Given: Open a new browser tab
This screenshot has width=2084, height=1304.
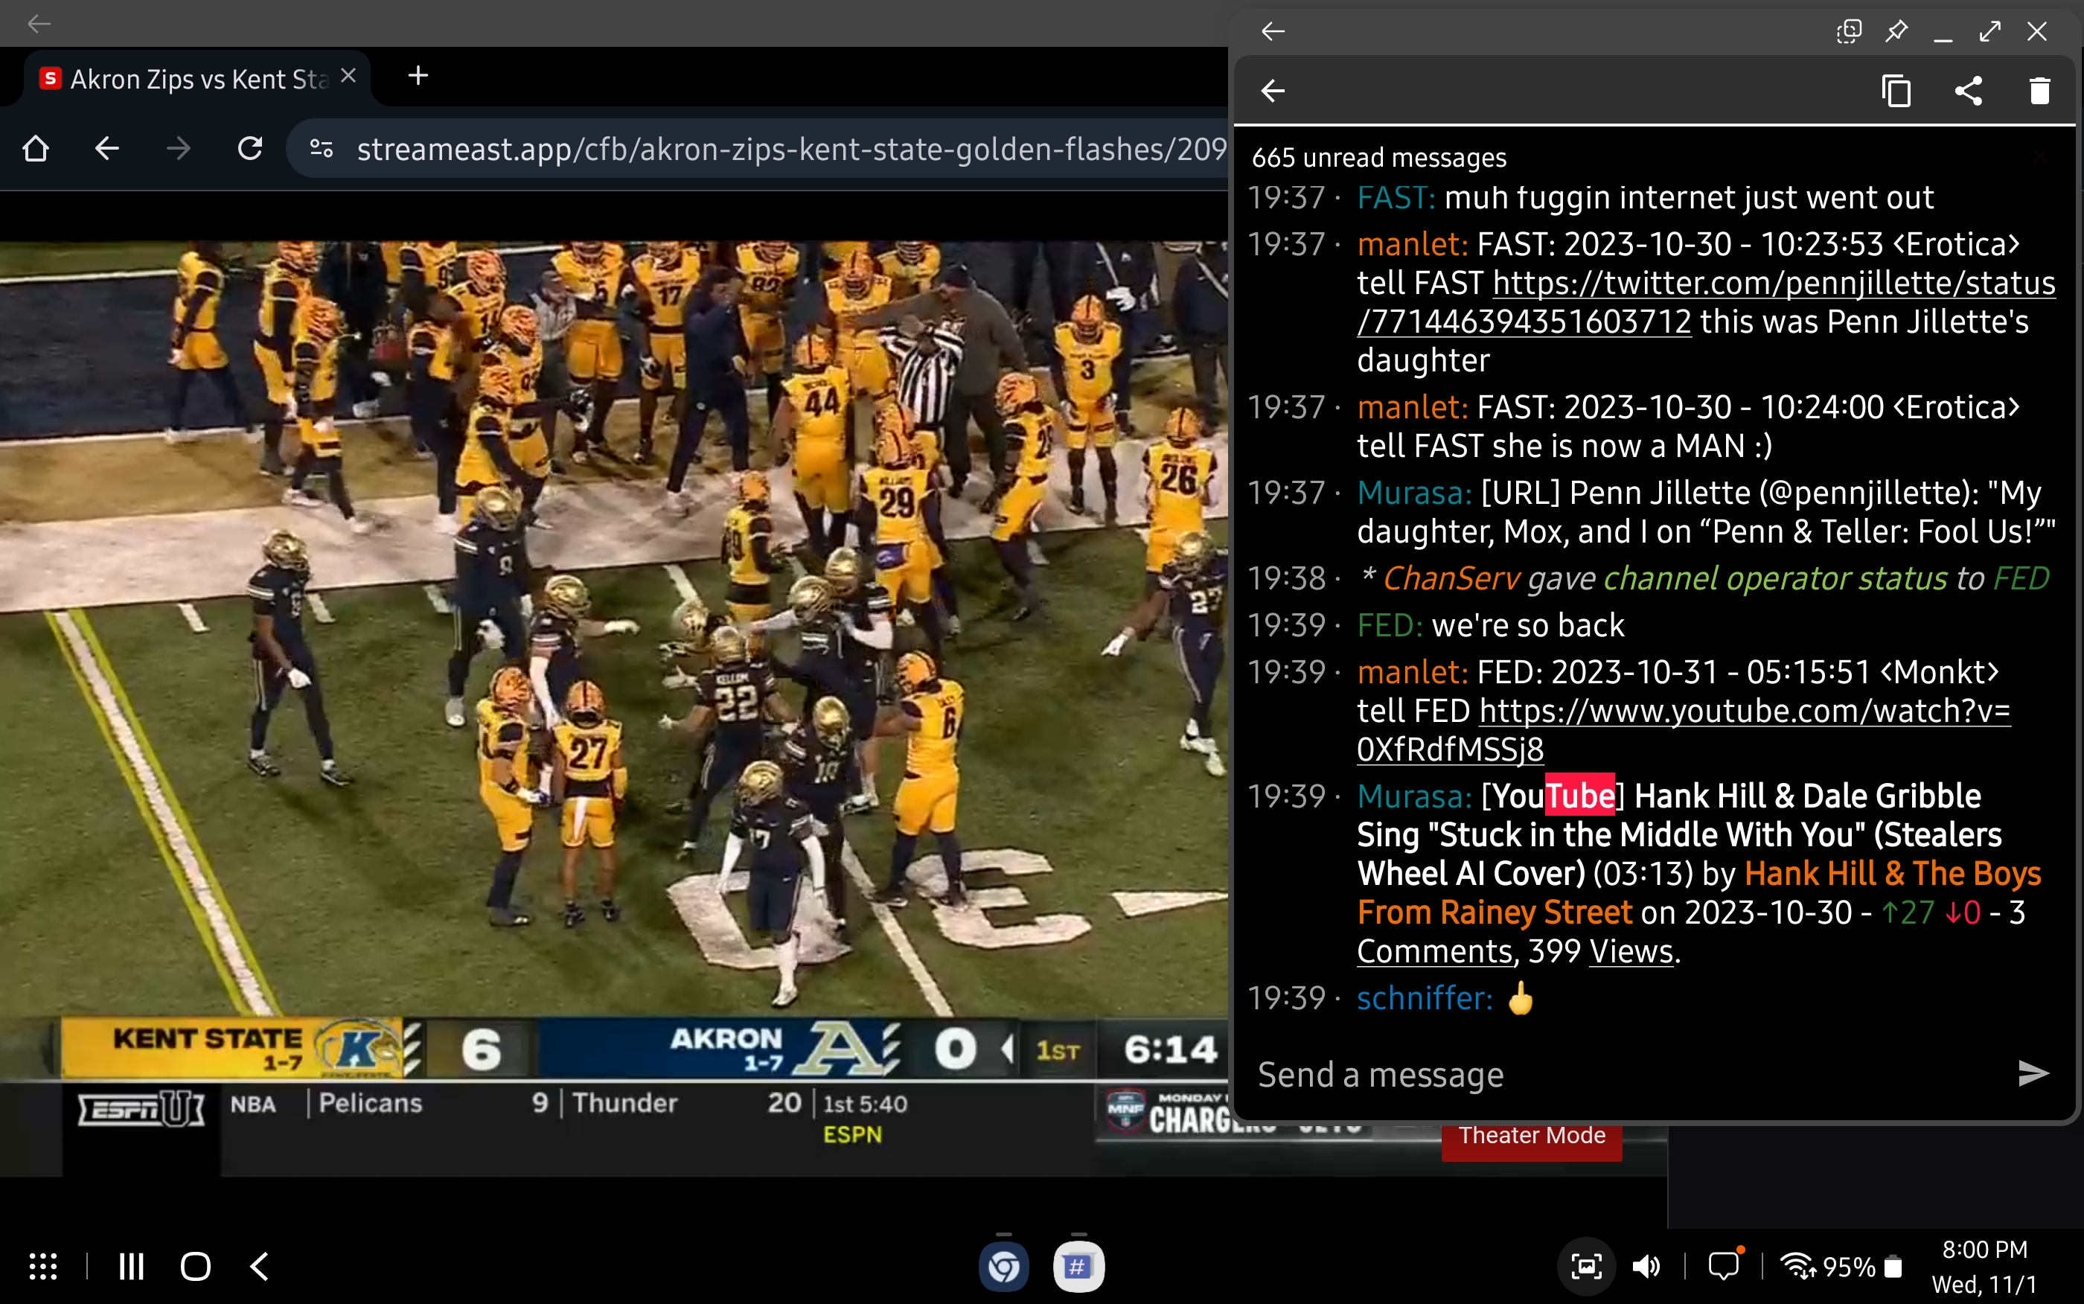Looking at the screenshot, I should 418,76.
